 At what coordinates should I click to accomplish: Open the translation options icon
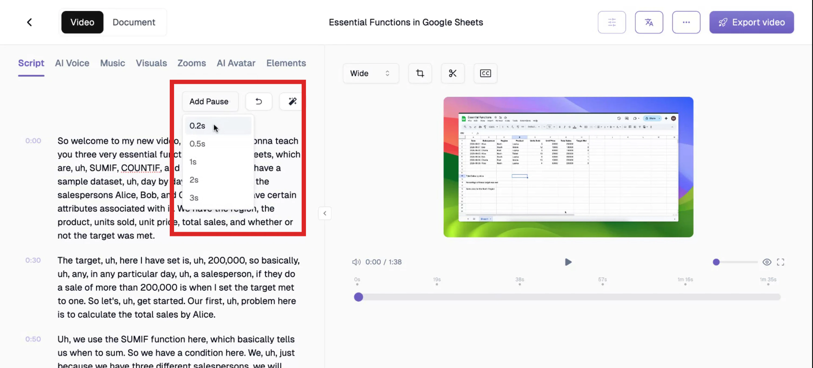point(649,22)
